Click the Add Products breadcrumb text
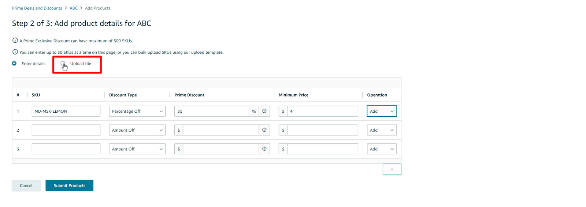 pyautogui.click(x=97, y=8)
